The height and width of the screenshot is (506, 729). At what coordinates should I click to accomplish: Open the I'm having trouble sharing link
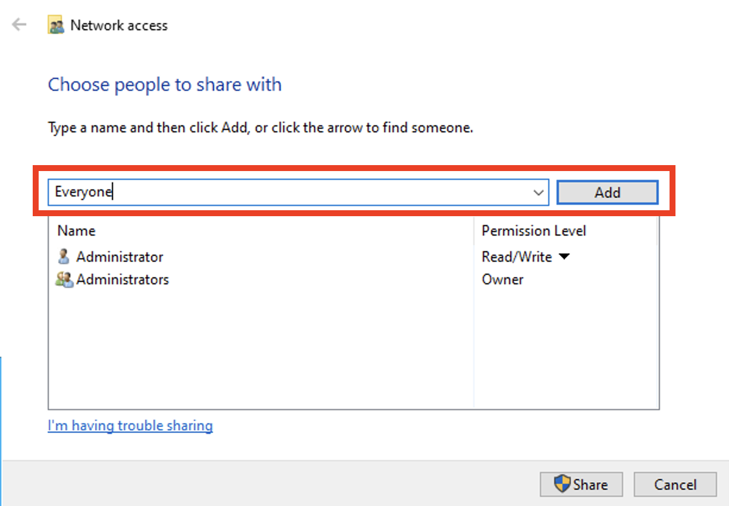tap(130, 425)
